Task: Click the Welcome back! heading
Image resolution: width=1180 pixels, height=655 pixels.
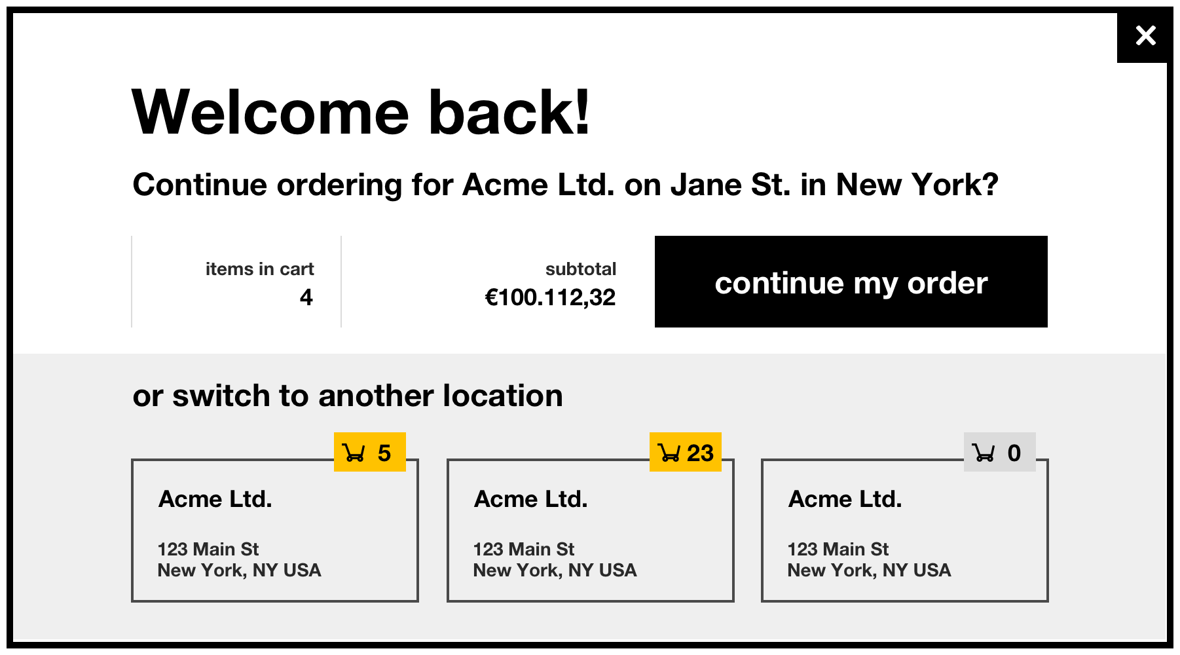Action: pyautogui.click(x=361, y=112)
